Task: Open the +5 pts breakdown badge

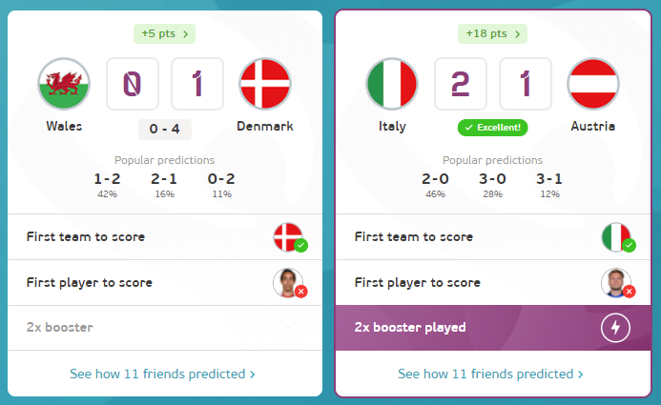Action: pos(164,33)
